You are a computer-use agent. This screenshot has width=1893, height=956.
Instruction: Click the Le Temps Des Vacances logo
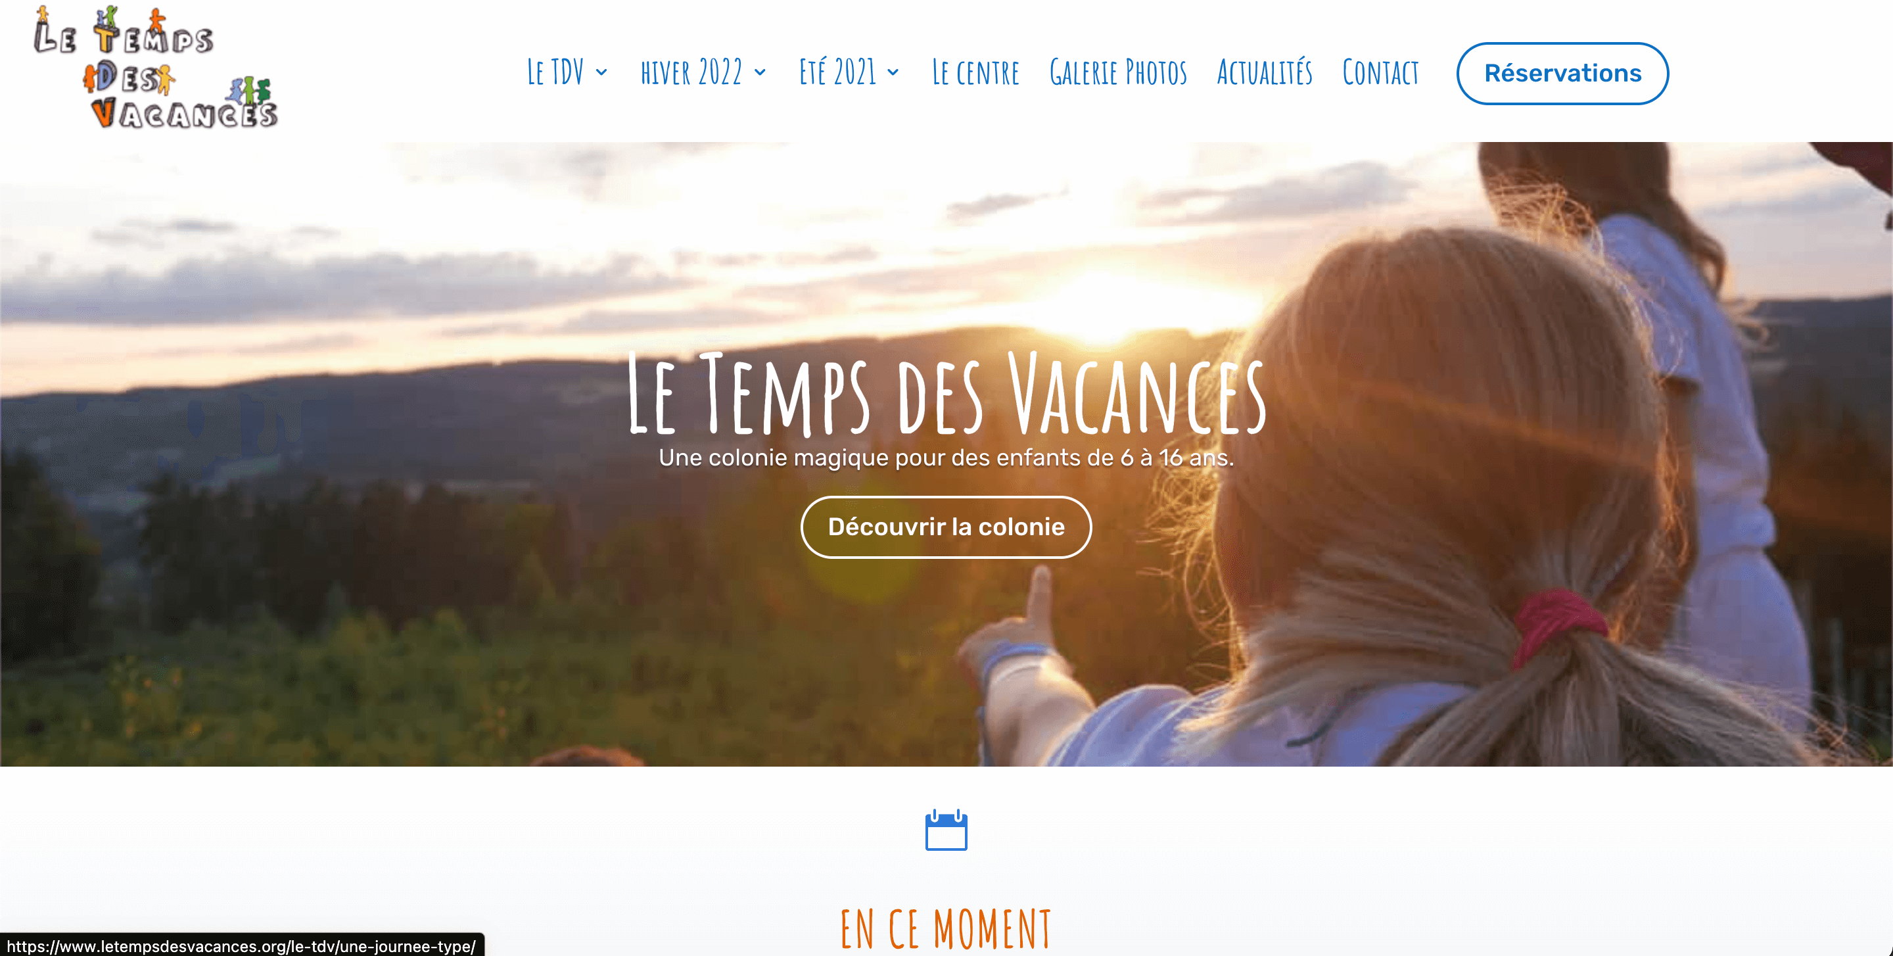155,68
